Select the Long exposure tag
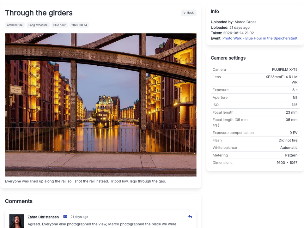This screenshot has width=304, height=228. point(38,25)
